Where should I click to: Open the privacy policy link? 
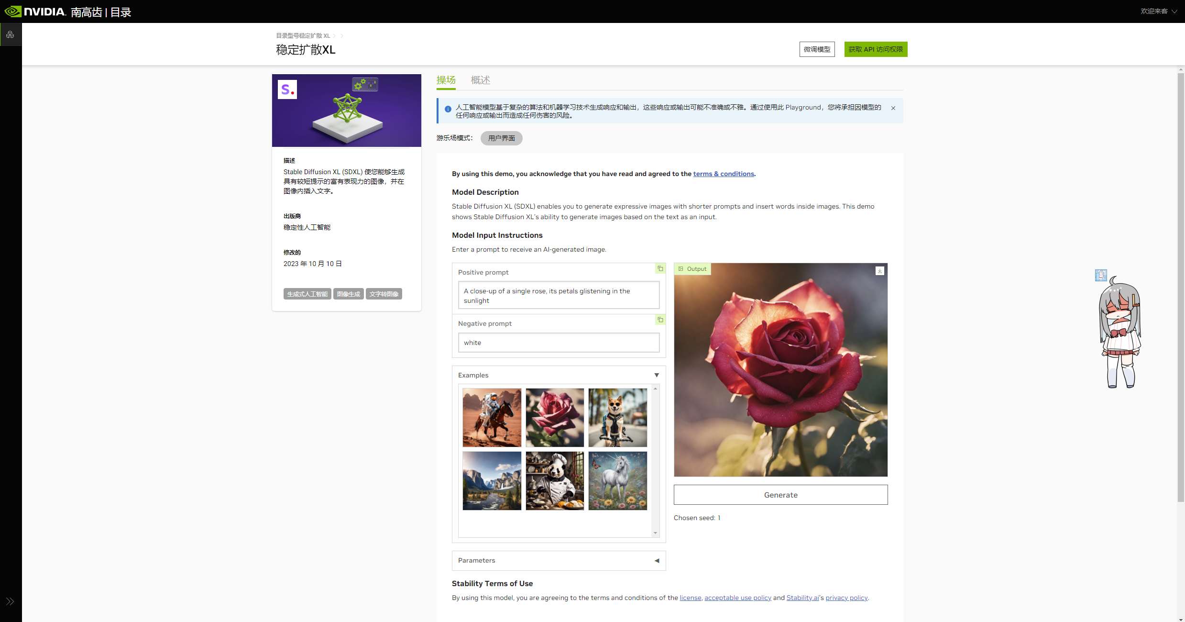(x=846, y=598)
